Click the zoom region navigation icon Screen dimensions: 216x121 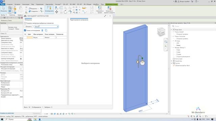click(x=166, y=46)
